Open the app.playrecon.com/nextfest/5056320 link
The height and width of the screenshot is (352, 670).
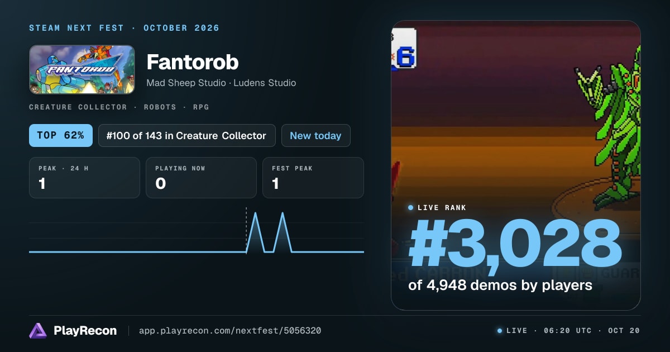[x=229, y=331]
